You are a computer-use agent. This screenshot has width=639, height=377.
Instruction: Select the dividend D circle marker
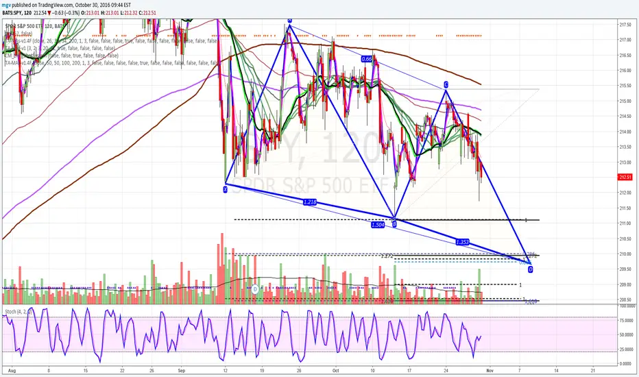click(255, 289)
